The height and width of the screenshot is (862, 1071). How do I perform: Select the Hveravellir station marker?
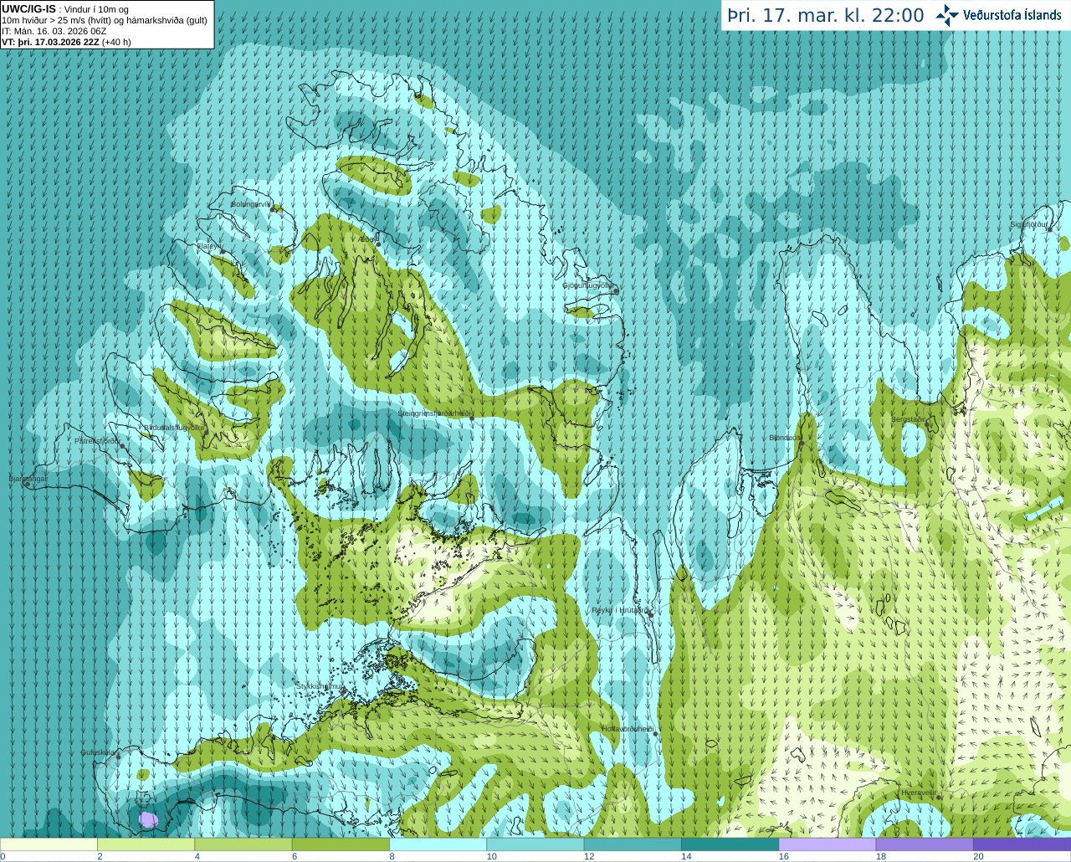[938, 798]
